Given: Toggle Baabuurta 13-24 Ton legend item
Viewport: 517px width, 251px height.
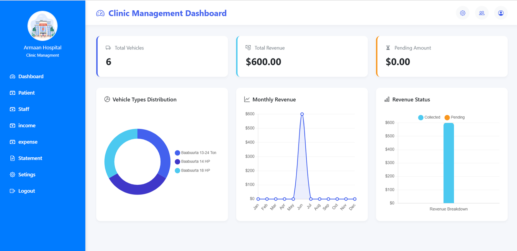Looking at the screenshot, I should [195, 153].
